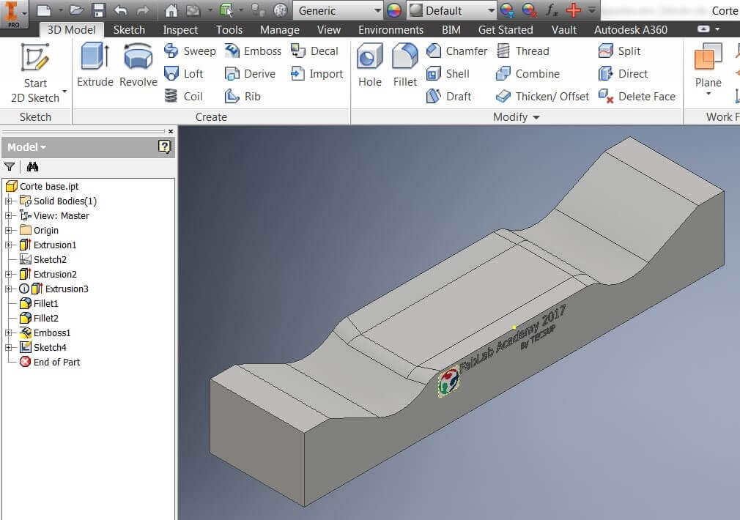740x520 pixels.
Task: Start a new 2D Sketch
Action: click(x=35, y=73)
